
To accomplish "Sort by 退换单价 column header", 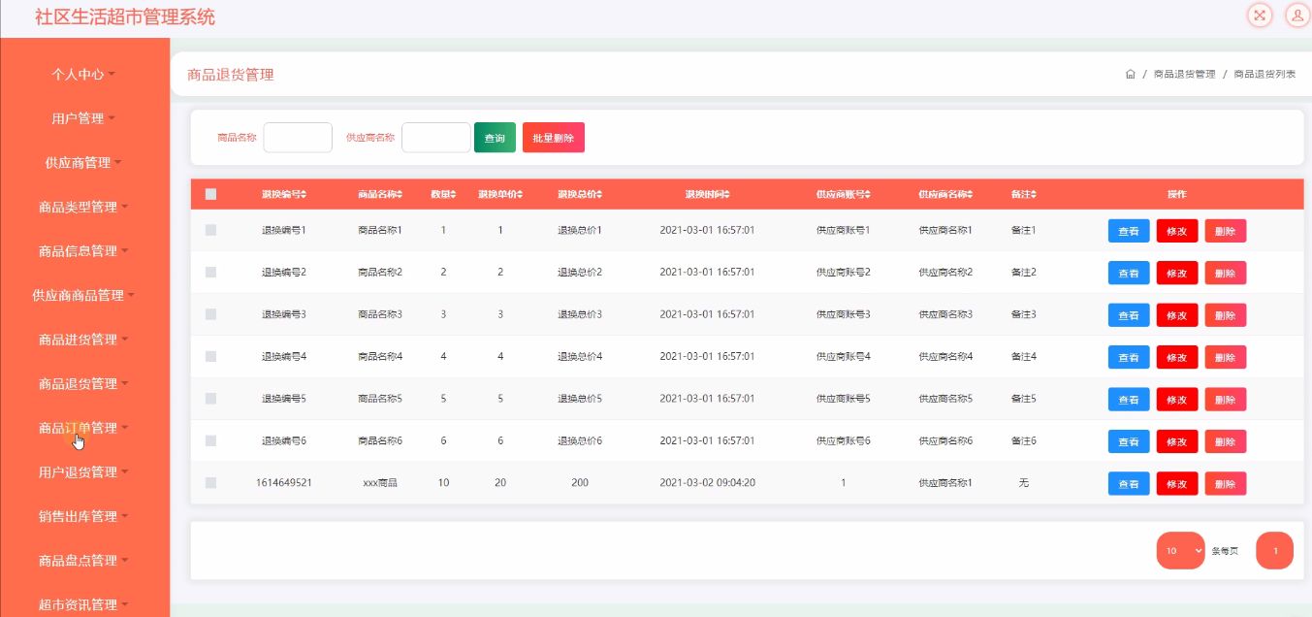I will pos(500,195).
